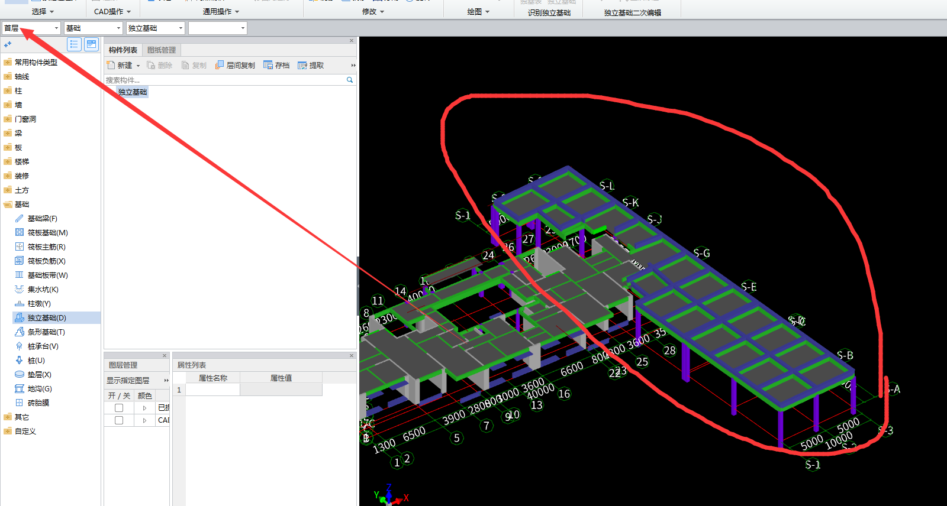Click 层间复制 toolbar item
Screen dimensions: 947x506
pyautogui.click(x=235, y=65)
